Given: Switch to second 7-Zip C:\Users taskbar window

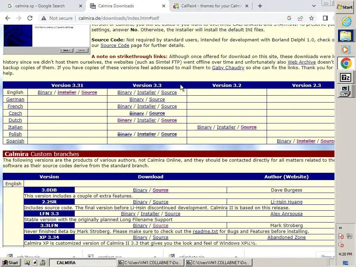Looking at the screenshot, I should click(x=219, y=263).
